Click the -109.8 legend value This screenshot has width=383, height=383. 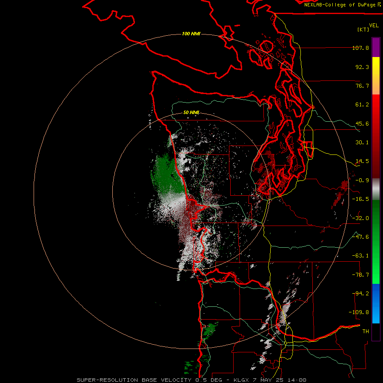pyautogui.click(x=359, y=312)
